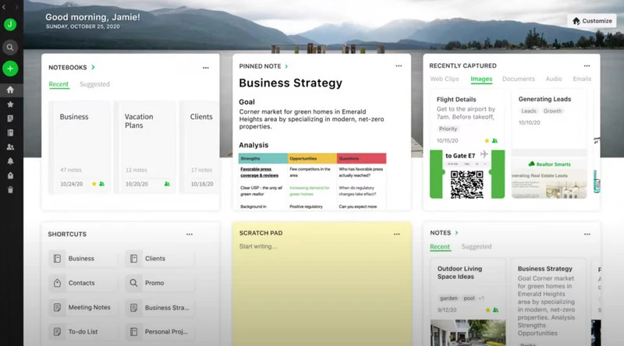Click the Leads tag
The width and height of the screenshot is (624, 346).
529,111
